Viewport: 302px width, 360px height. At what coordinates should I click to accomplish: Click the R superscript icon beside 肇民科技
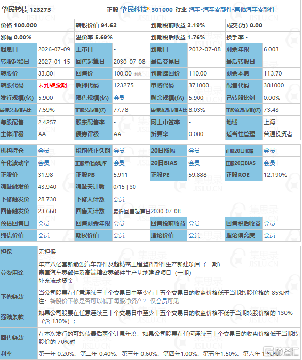(x=148, y=8)
